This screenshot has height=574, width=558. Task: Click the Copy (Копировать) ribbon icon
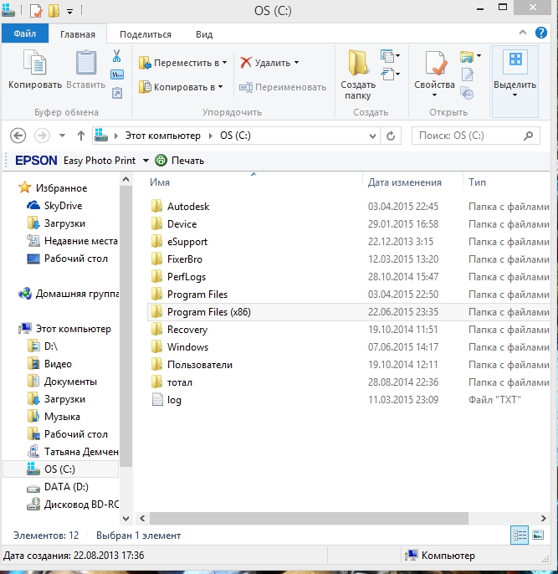coord(34,70)
